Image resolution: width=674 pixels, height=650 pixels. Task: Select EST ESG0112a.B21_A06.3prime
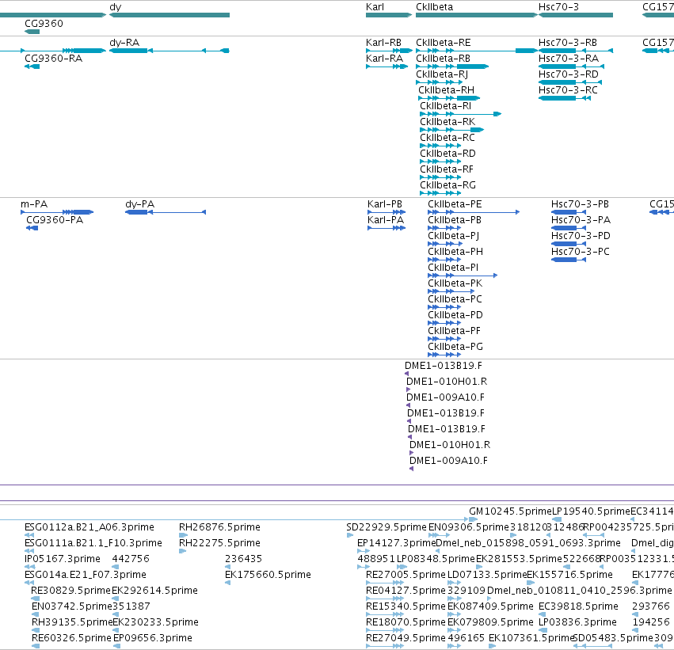pos(29,535)
